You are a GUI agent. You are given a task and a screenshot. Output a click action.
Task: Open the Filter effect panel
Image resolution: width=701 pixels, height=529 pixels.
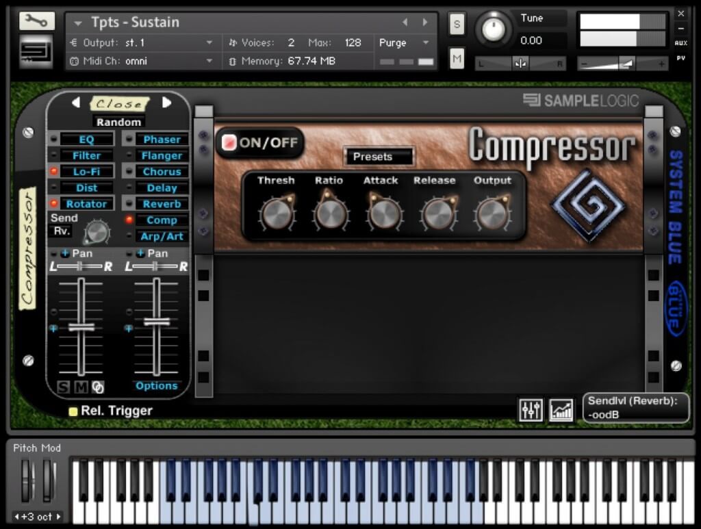coord(87,155)
